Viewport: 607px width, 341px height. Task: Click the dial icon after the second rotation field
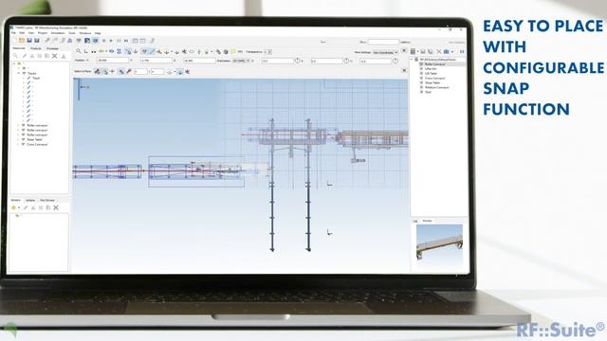(x=346, y=61)
